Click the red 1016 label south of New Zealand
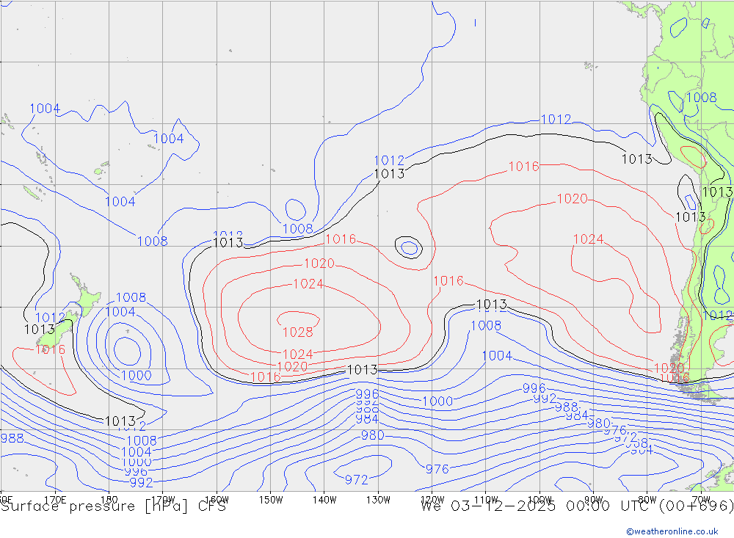Screen dimensions: 734x538 coord(51,350)
